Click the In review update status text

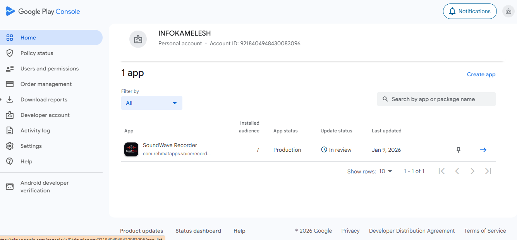[340, 150]
